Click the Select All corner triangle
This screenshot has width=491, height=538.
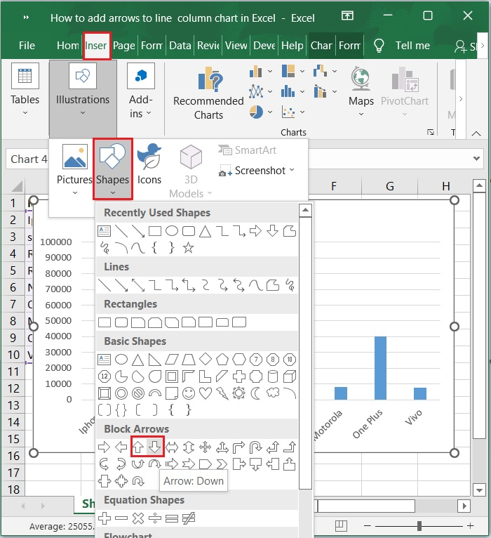pyautogui.click(x=17, y=186)
